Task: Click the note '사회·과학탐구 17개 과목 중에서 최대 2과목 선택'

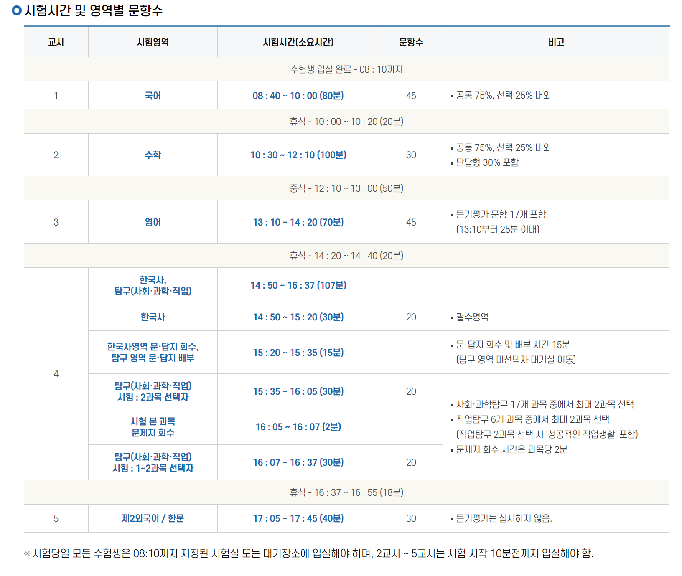Action: (x=545, y=404)
